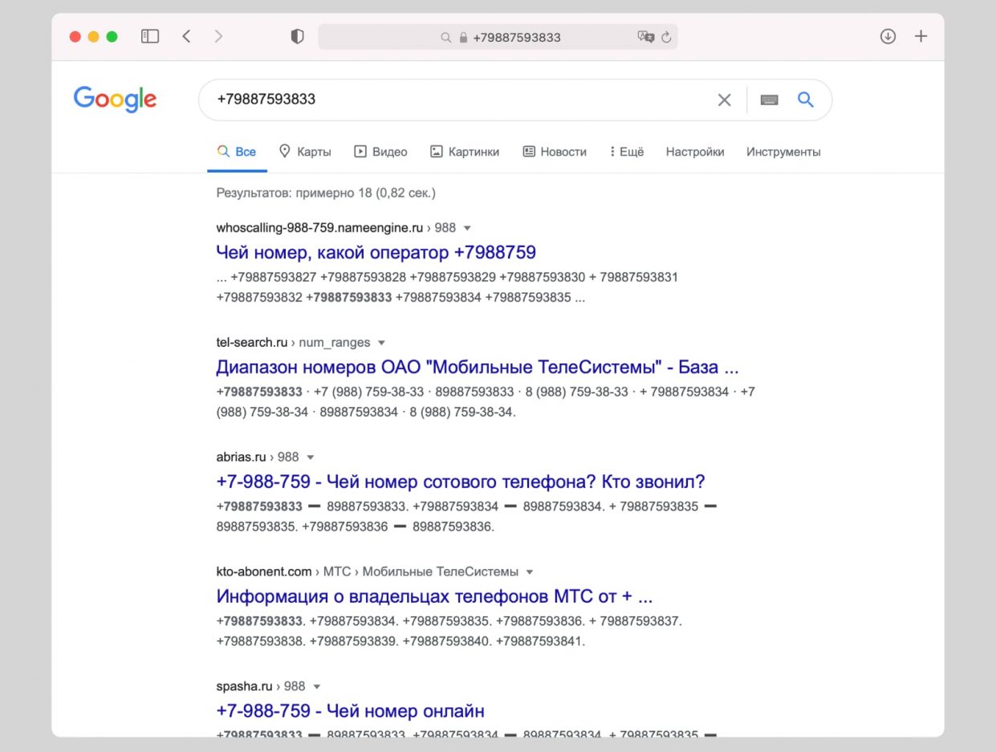
Task: Click the whoscalling-988-759.nameengine.ru URL text
Action: [x=319, y=228]
